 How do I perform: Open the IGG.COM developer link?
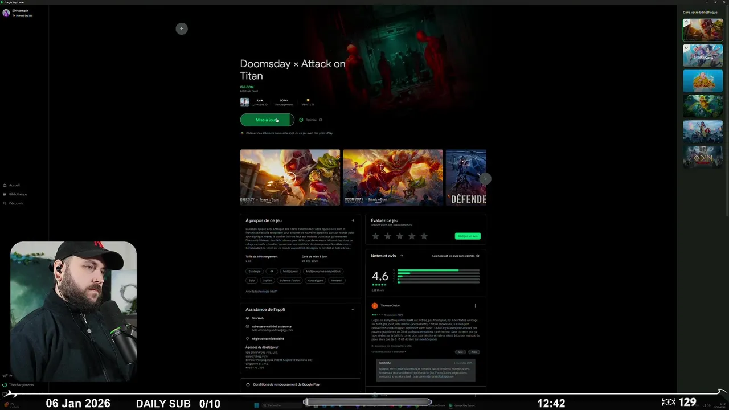coord(247,87)
